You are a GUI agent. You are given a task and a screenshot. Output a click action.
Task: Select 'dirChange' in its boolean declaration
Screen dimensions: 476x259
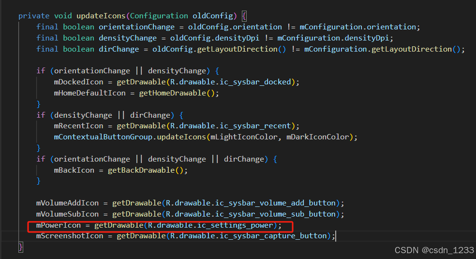(119, 49)
